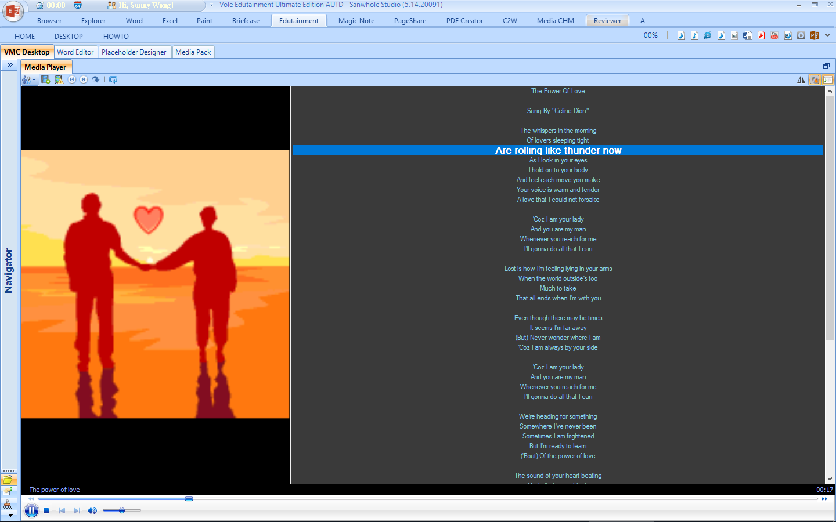Click the PowerPoint icon in toolbar
The width and height of the screenshot is (836, 522).
tap(814, 35)
